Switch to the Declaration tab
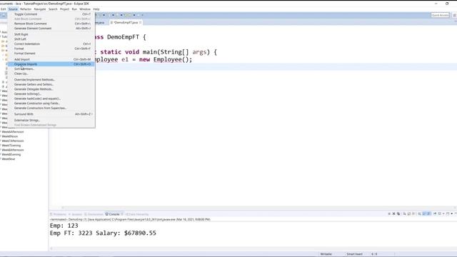The image size is (457, 257). pos(94,214)
